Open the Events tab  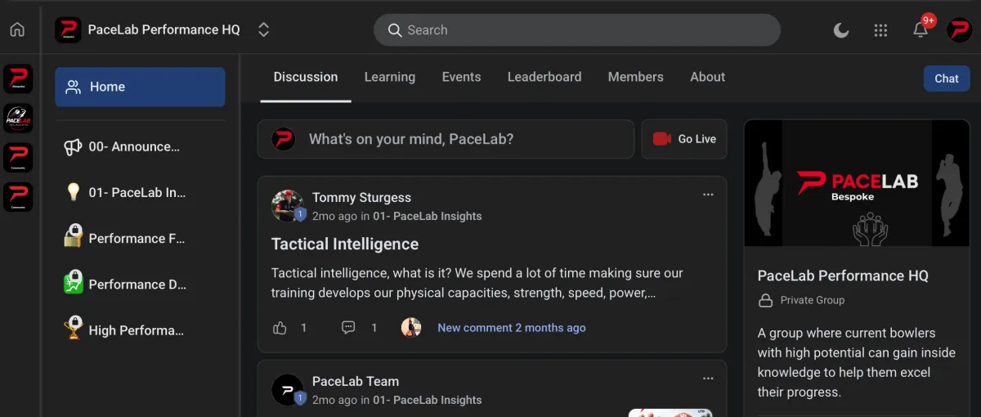(461, 77)
